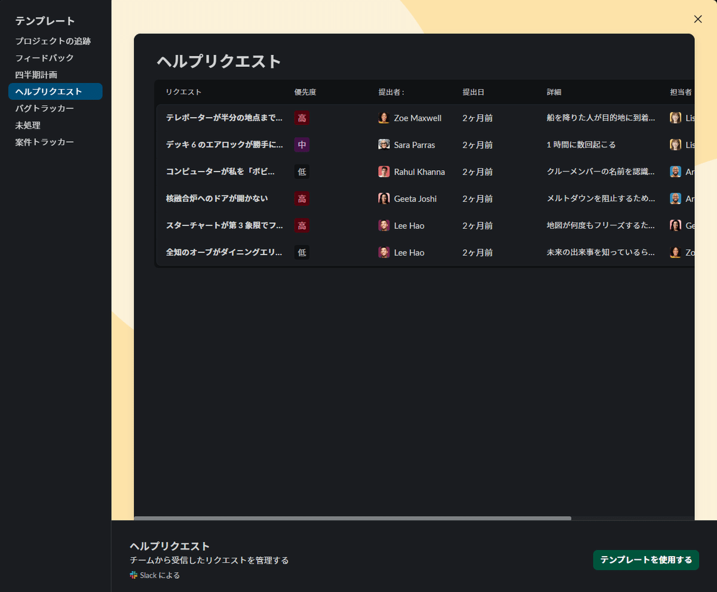Image resolution: width=717 pixels, height=592 pixels.
Task: Click the Slack logo near the bottom
Action: (133, 575)
